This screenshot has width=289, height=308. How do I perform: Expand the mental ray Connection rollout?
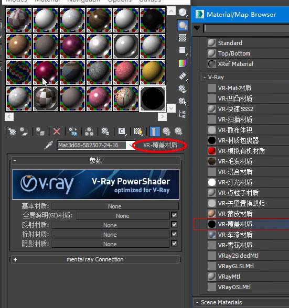(96, 259)
